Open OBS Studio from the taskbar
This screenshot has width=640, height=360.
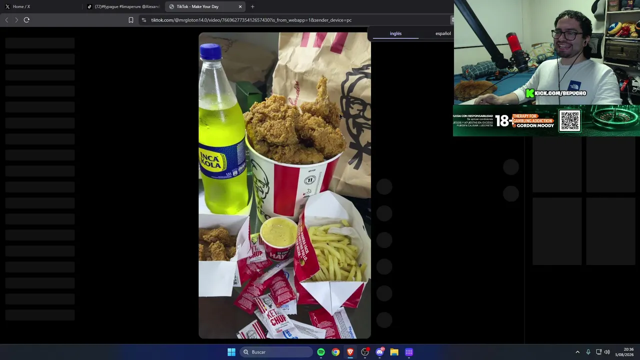365,352
